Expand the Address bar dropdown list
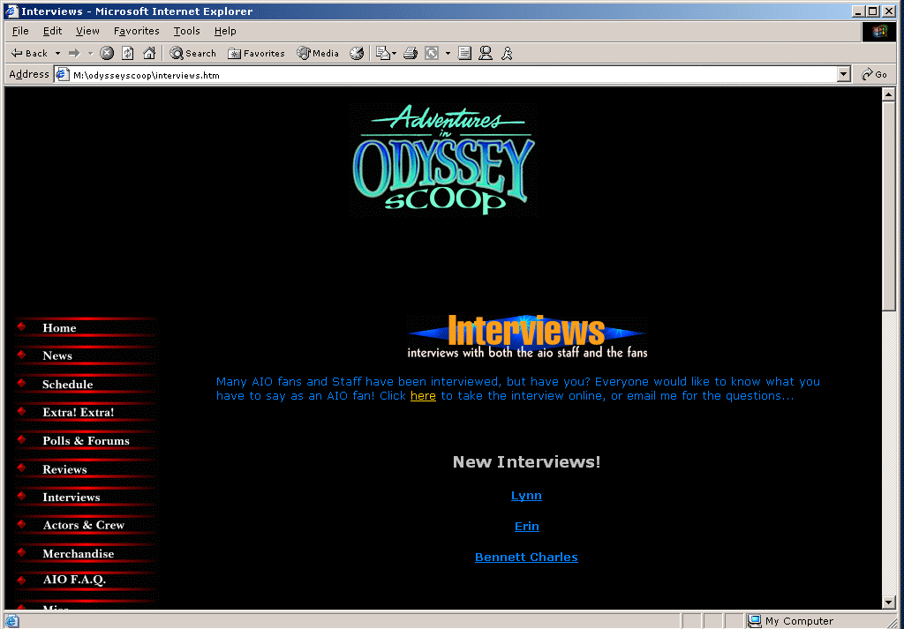904x629 pixels. pyautogui.click(x=844, y=75)
